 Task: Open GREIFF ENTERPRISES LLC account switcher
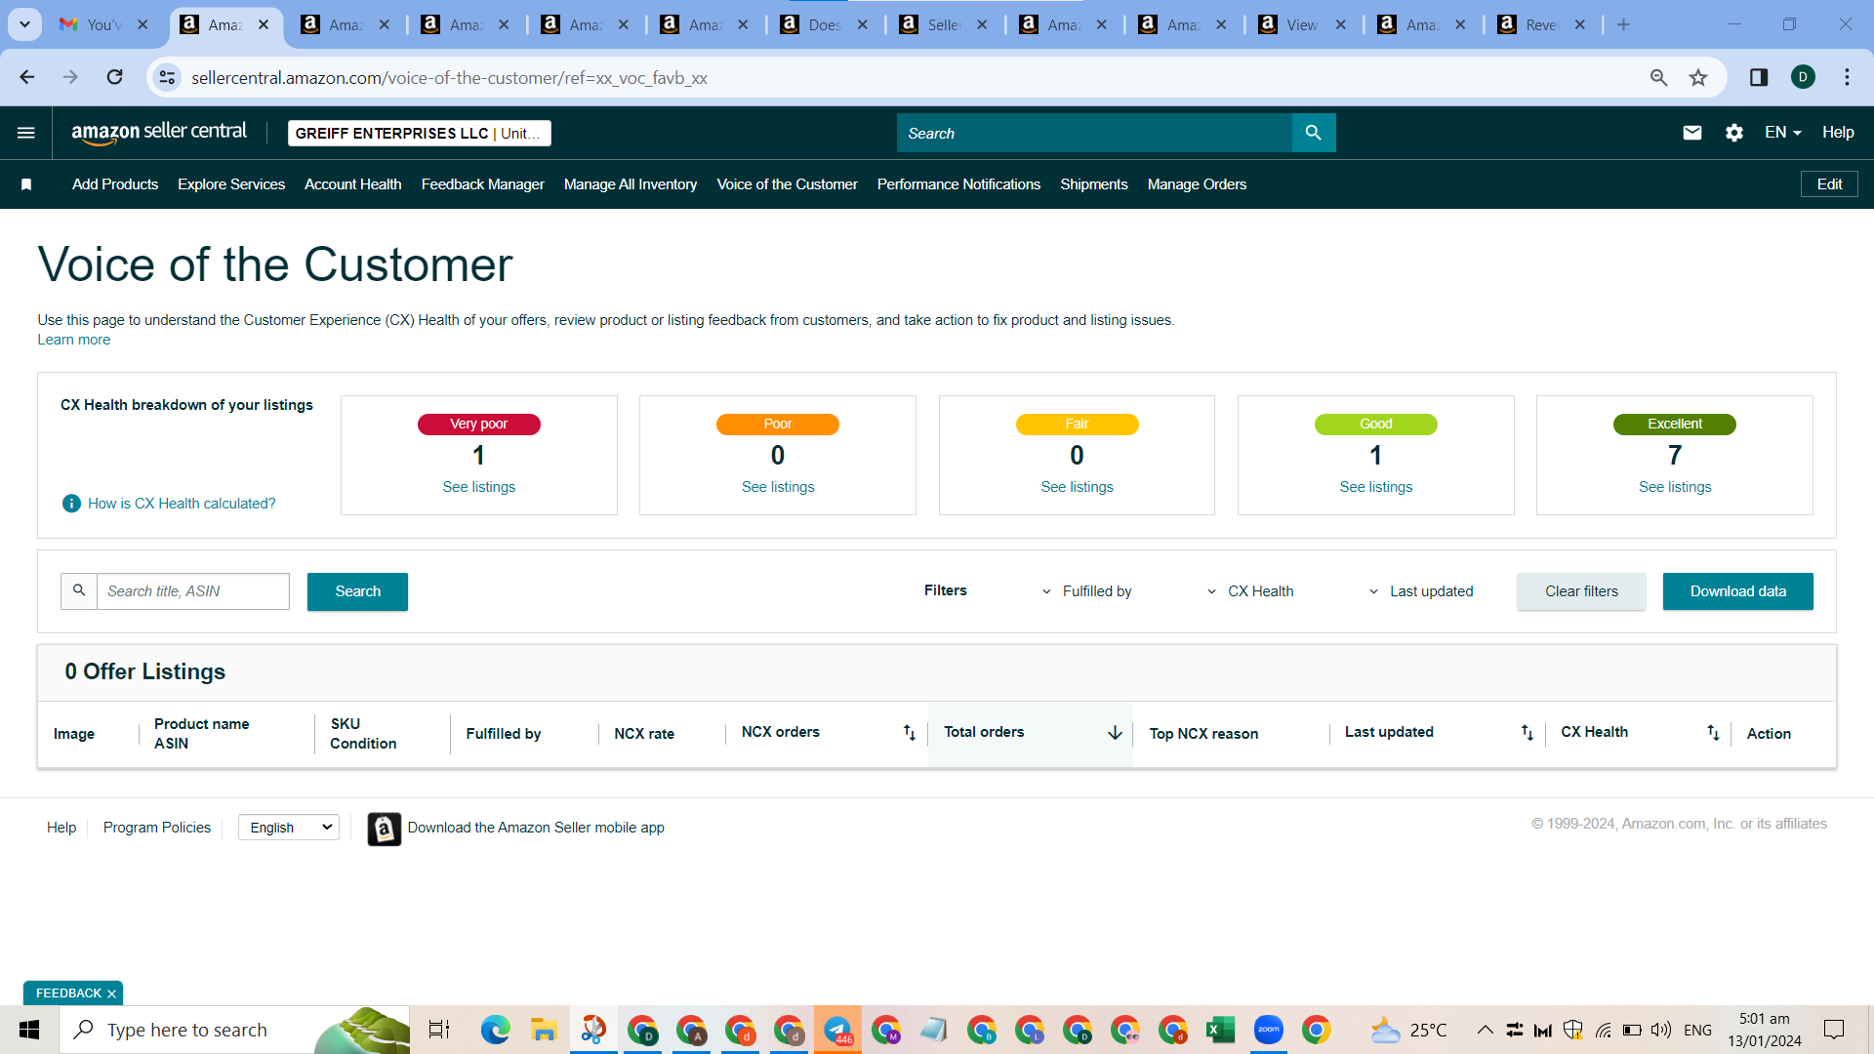(x=420, y=133)
